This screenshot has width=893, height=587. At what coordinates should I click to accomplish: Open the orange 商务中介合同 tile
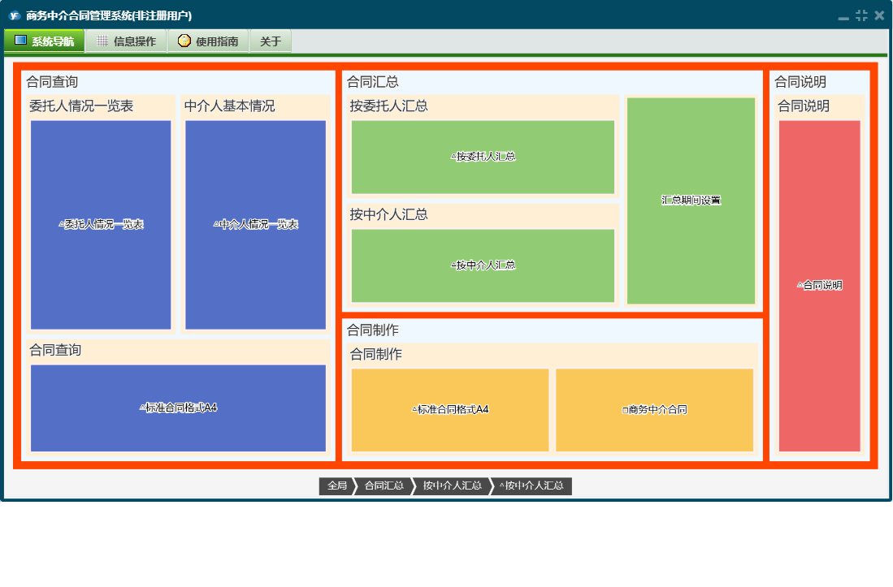(x=654, y=410)
